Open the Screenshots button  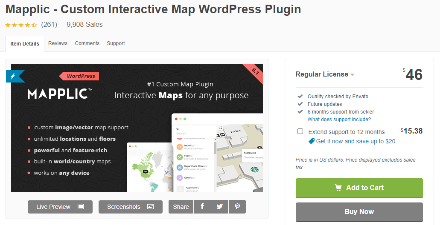coord(131,207)
